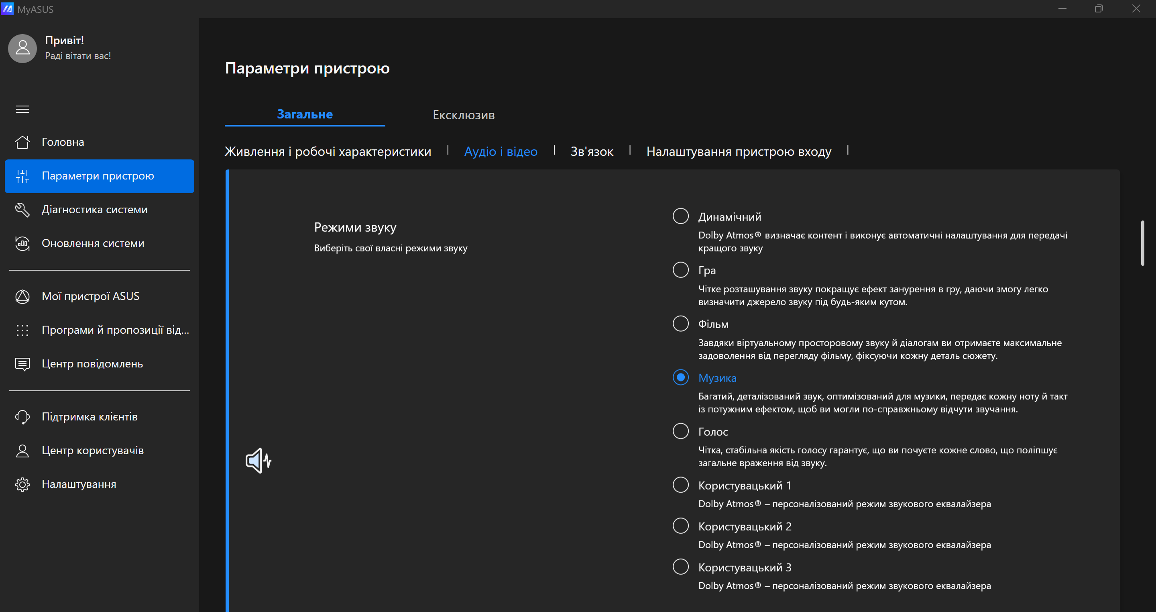Open Налаштування пристрою входу section
Screen dimensions: 1156x612
[x=739, y=151]
